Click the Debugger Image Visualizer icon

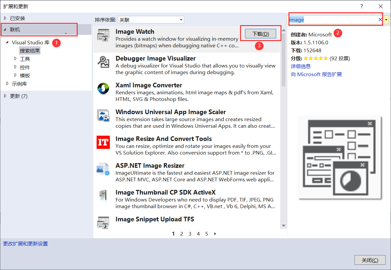click(x=103, y=62)
